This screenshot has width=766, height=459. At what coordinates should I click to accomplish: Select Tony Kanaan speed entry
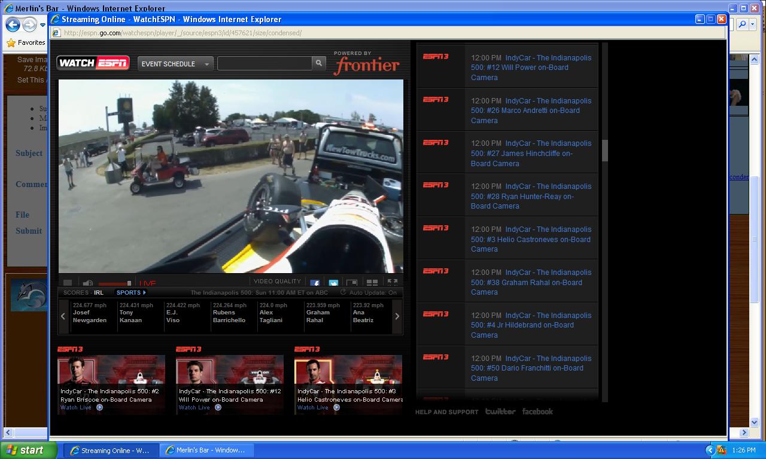(139, 313)
